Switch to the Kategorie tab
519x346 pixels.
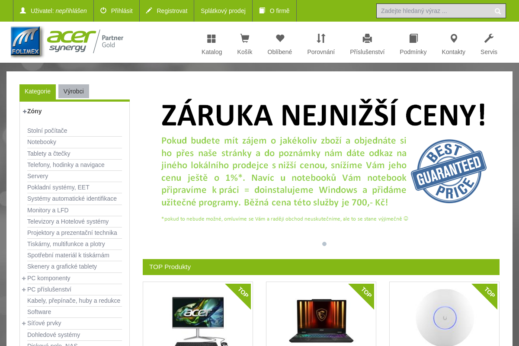[x=38, y=91]
